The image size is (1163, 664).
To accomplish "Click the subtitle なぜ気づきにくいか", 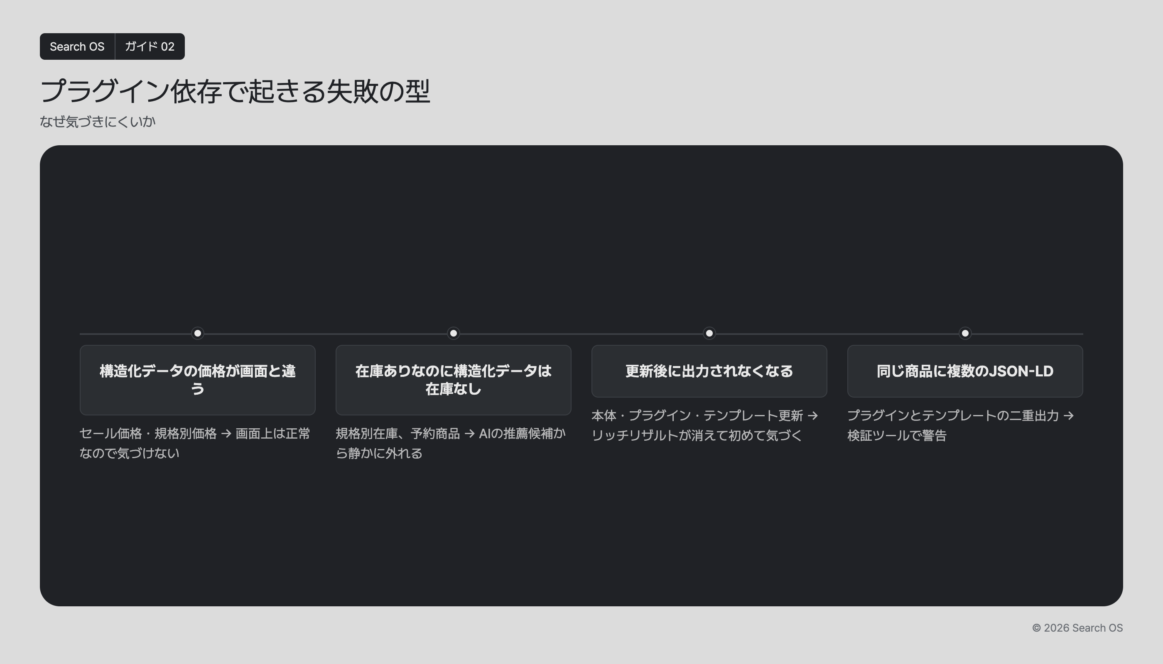I will tap(98, 121).
